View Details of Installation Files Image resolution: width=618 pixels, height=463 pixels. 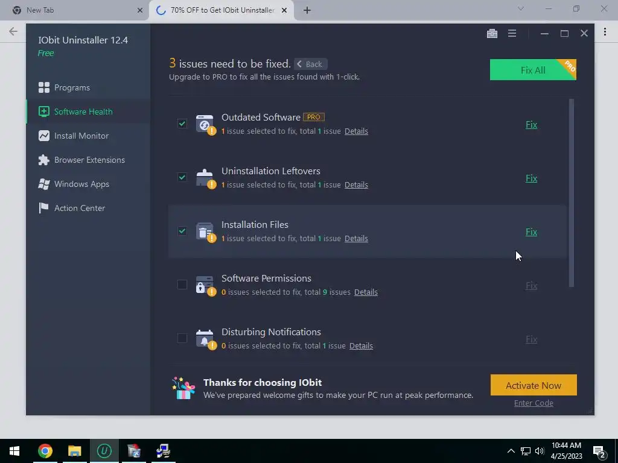[356, 238]
